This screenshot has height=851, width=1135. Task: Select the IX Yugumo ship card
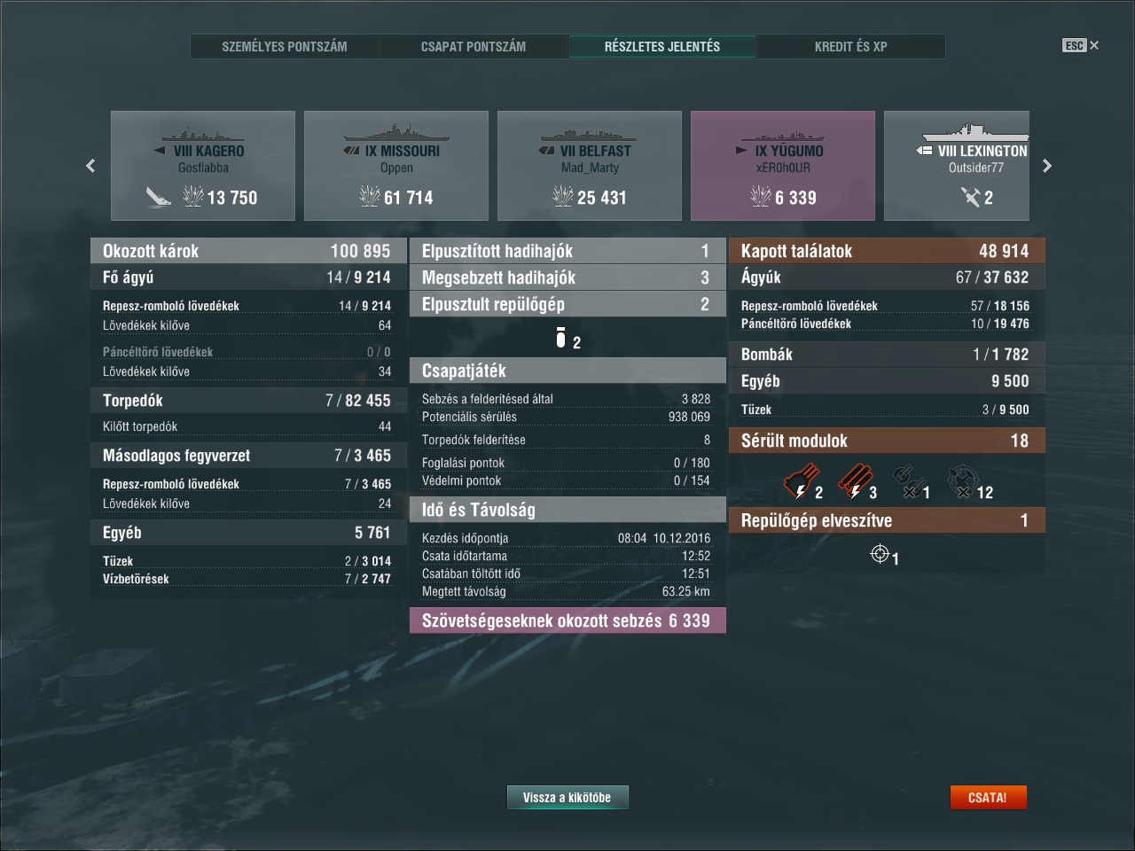[783, 166]
